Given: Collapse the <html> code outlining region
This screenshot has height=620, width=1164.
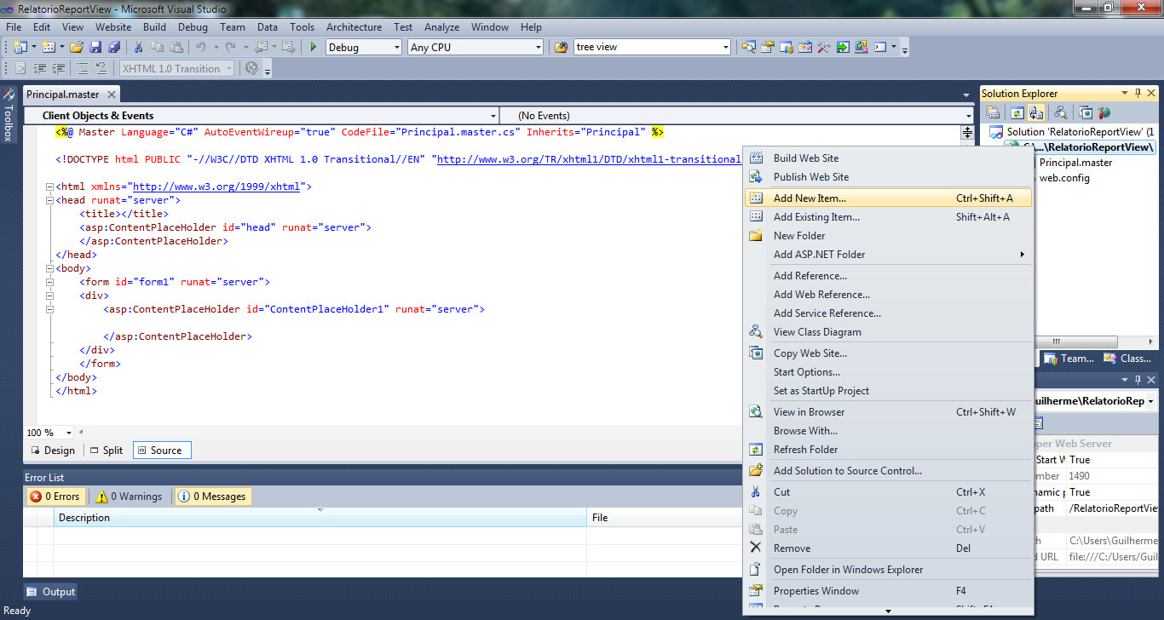Looking at the screenshot, I should (49, 187).
